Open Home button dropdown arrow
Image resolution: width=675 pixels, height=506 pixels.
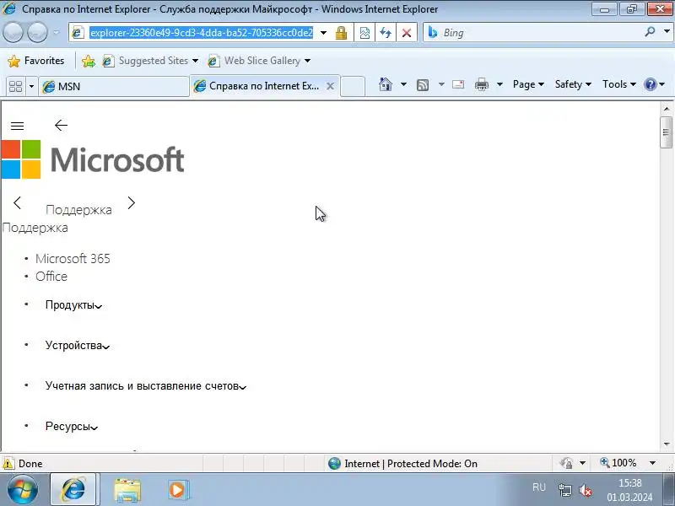(403, 84)
